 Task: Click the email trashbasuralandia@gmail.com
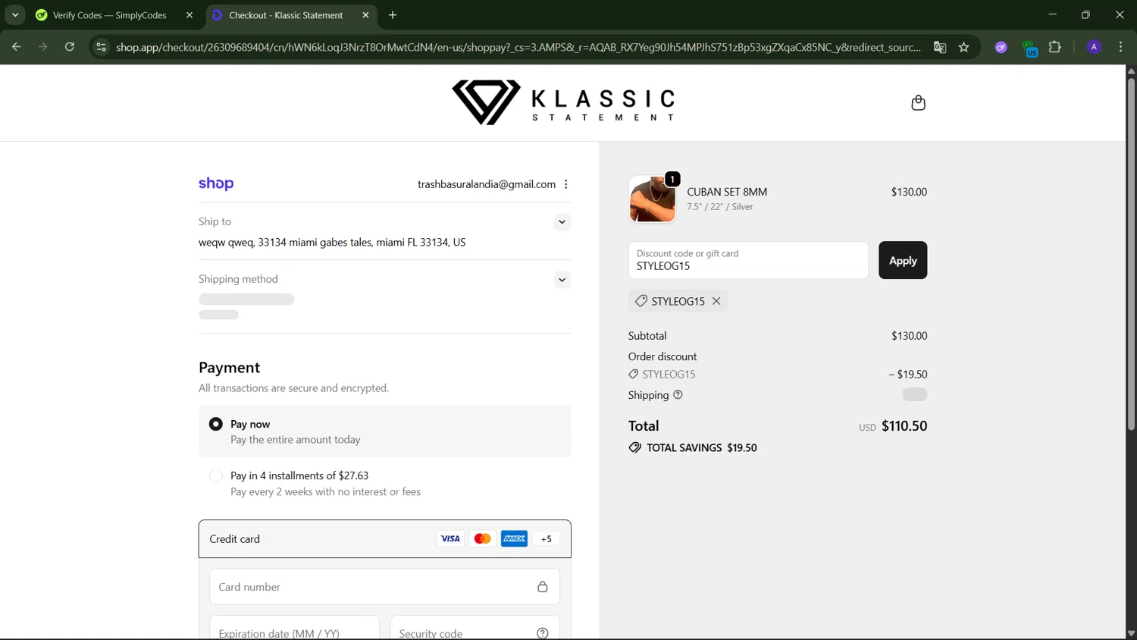487,184
